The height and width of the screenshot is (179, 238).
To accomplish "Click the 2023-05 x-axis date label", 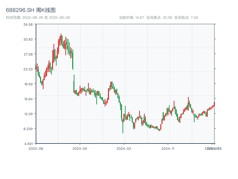I will [x=80, y=148].
